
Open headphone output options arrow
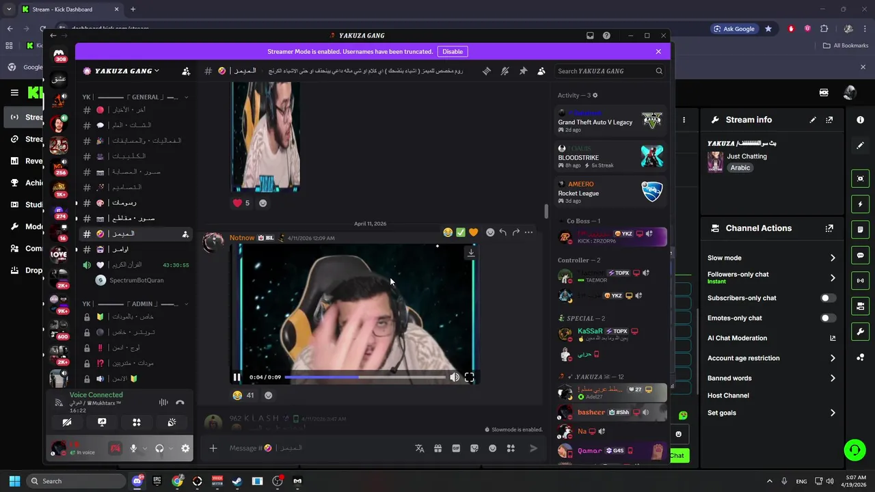[x=170, y=448]
